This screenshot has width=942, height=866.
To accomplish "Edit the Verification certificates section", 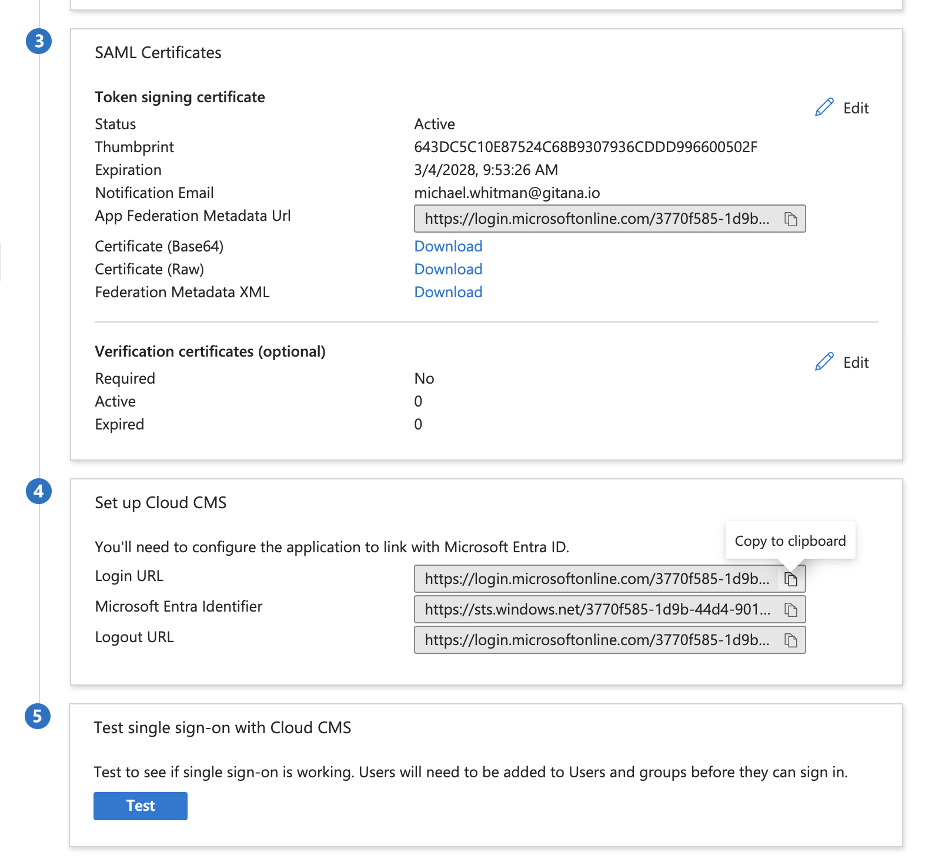I will 842,362.
